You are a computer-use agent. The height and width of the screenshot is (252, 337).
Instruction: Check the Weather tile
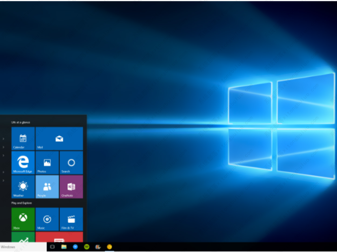23,187
